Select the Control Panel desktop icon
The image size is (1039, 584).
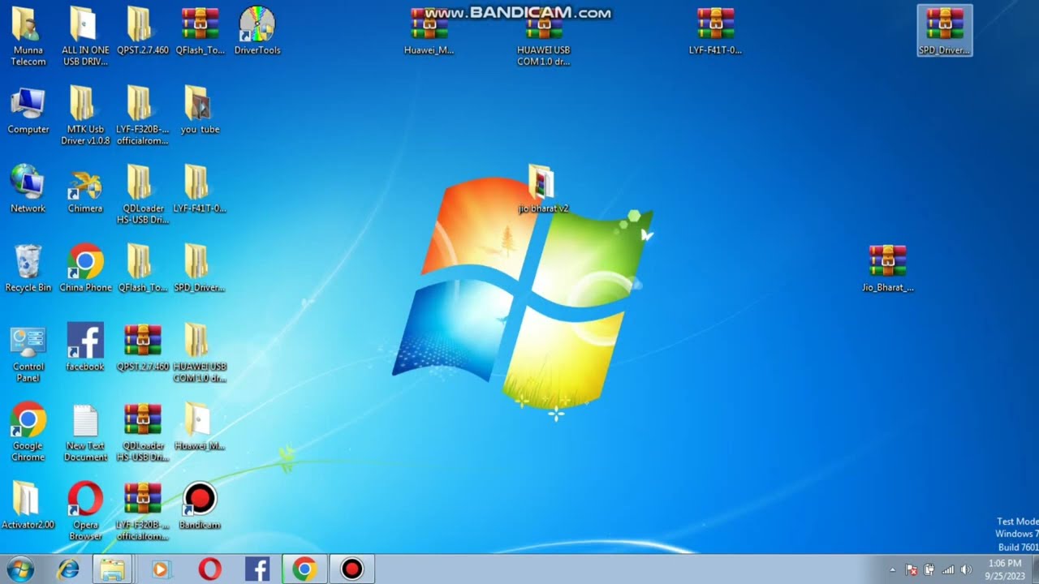click(28, 353)
